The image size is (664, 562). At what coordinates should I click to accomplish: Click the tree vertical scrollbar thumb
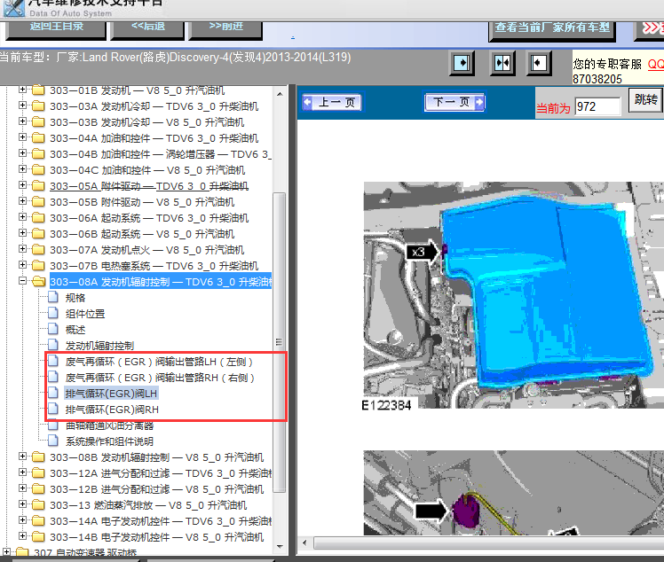280,342
